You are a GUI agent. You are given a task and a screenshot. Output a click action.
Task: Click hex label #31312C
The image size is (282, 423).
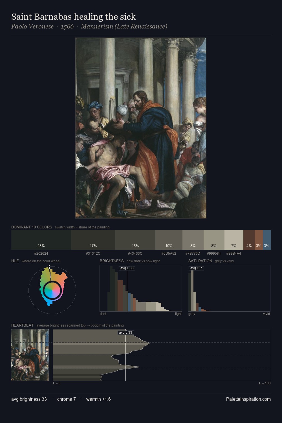[x=93, y=254]
